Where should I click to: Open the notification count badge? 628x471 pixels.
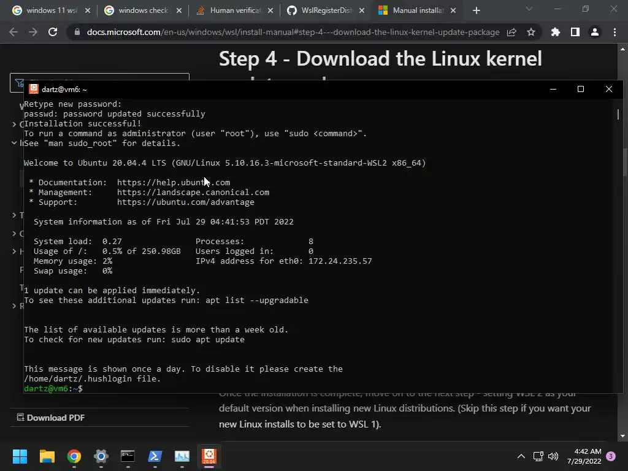(x=611, y=456)
